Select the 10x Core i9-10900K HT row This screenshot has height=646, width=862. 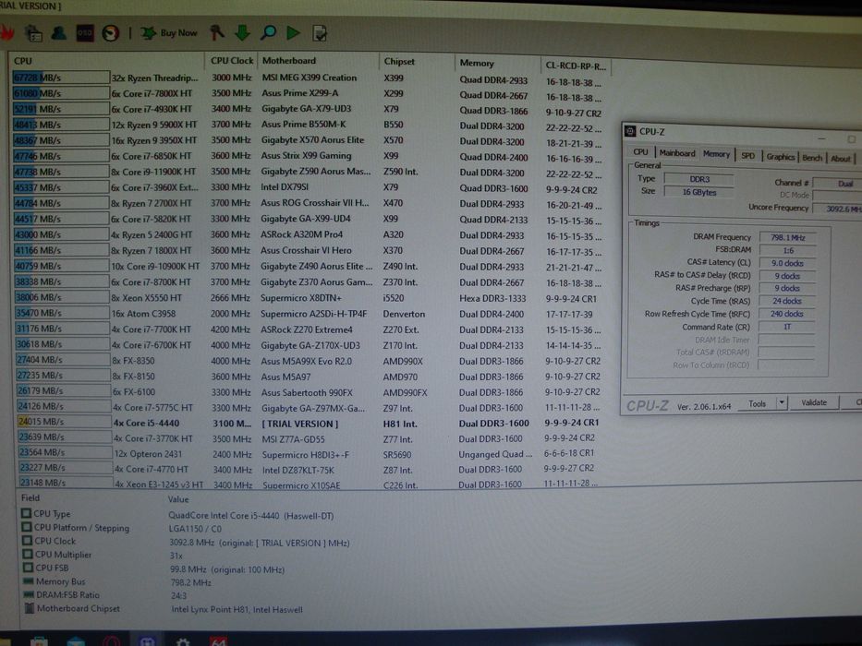(308, 266)
